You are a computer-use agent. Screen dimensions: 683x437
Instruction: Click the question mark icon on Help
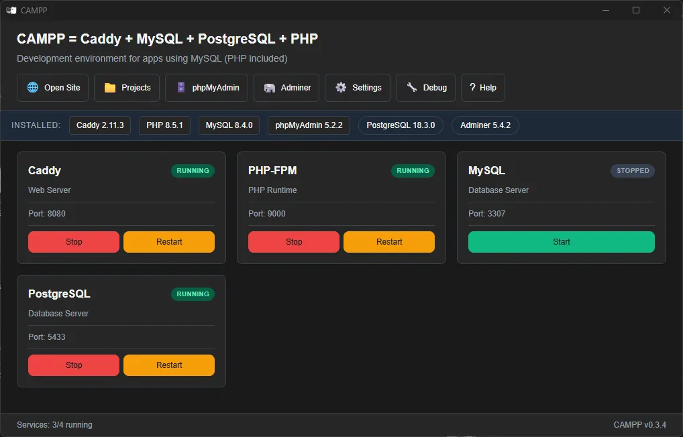click(x=472, y=88)
